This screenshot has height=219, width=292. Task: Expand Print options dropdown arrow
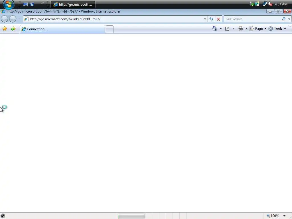point(246,29)
